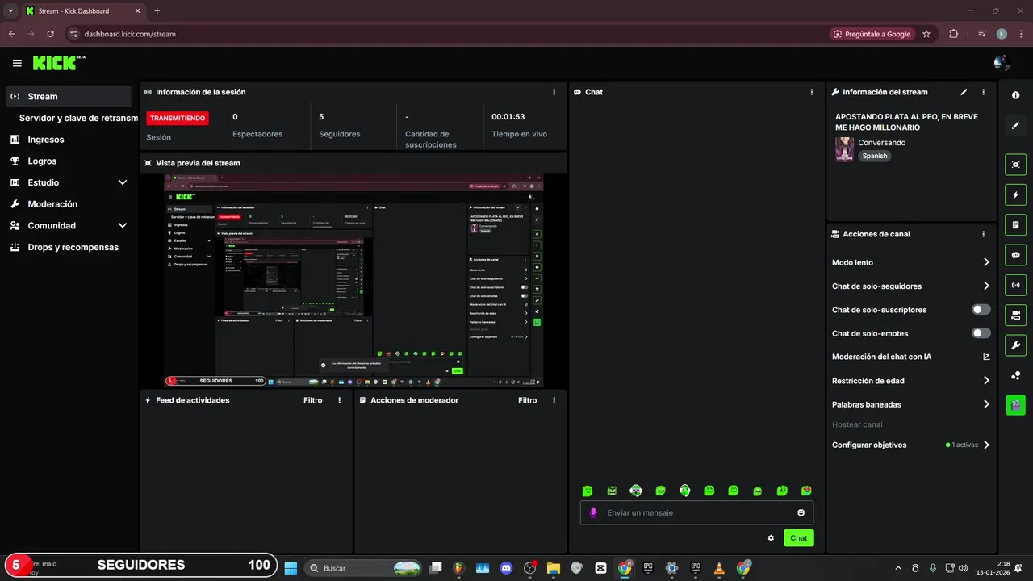Open options menu of Acciones de moderador
This screenshot has width=1033, height=581.
pos(554,400)
